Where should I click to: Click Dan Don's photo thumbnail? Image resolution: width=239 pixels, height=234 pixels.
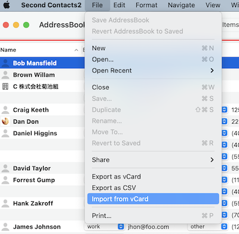[x=5, y=121]
